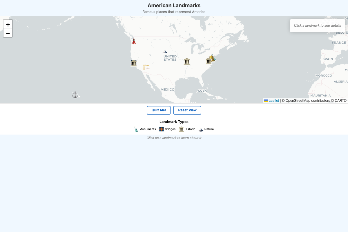Zoom out of the map
Image resolution: width=348 pixels, height=232 pixels.
8,33
